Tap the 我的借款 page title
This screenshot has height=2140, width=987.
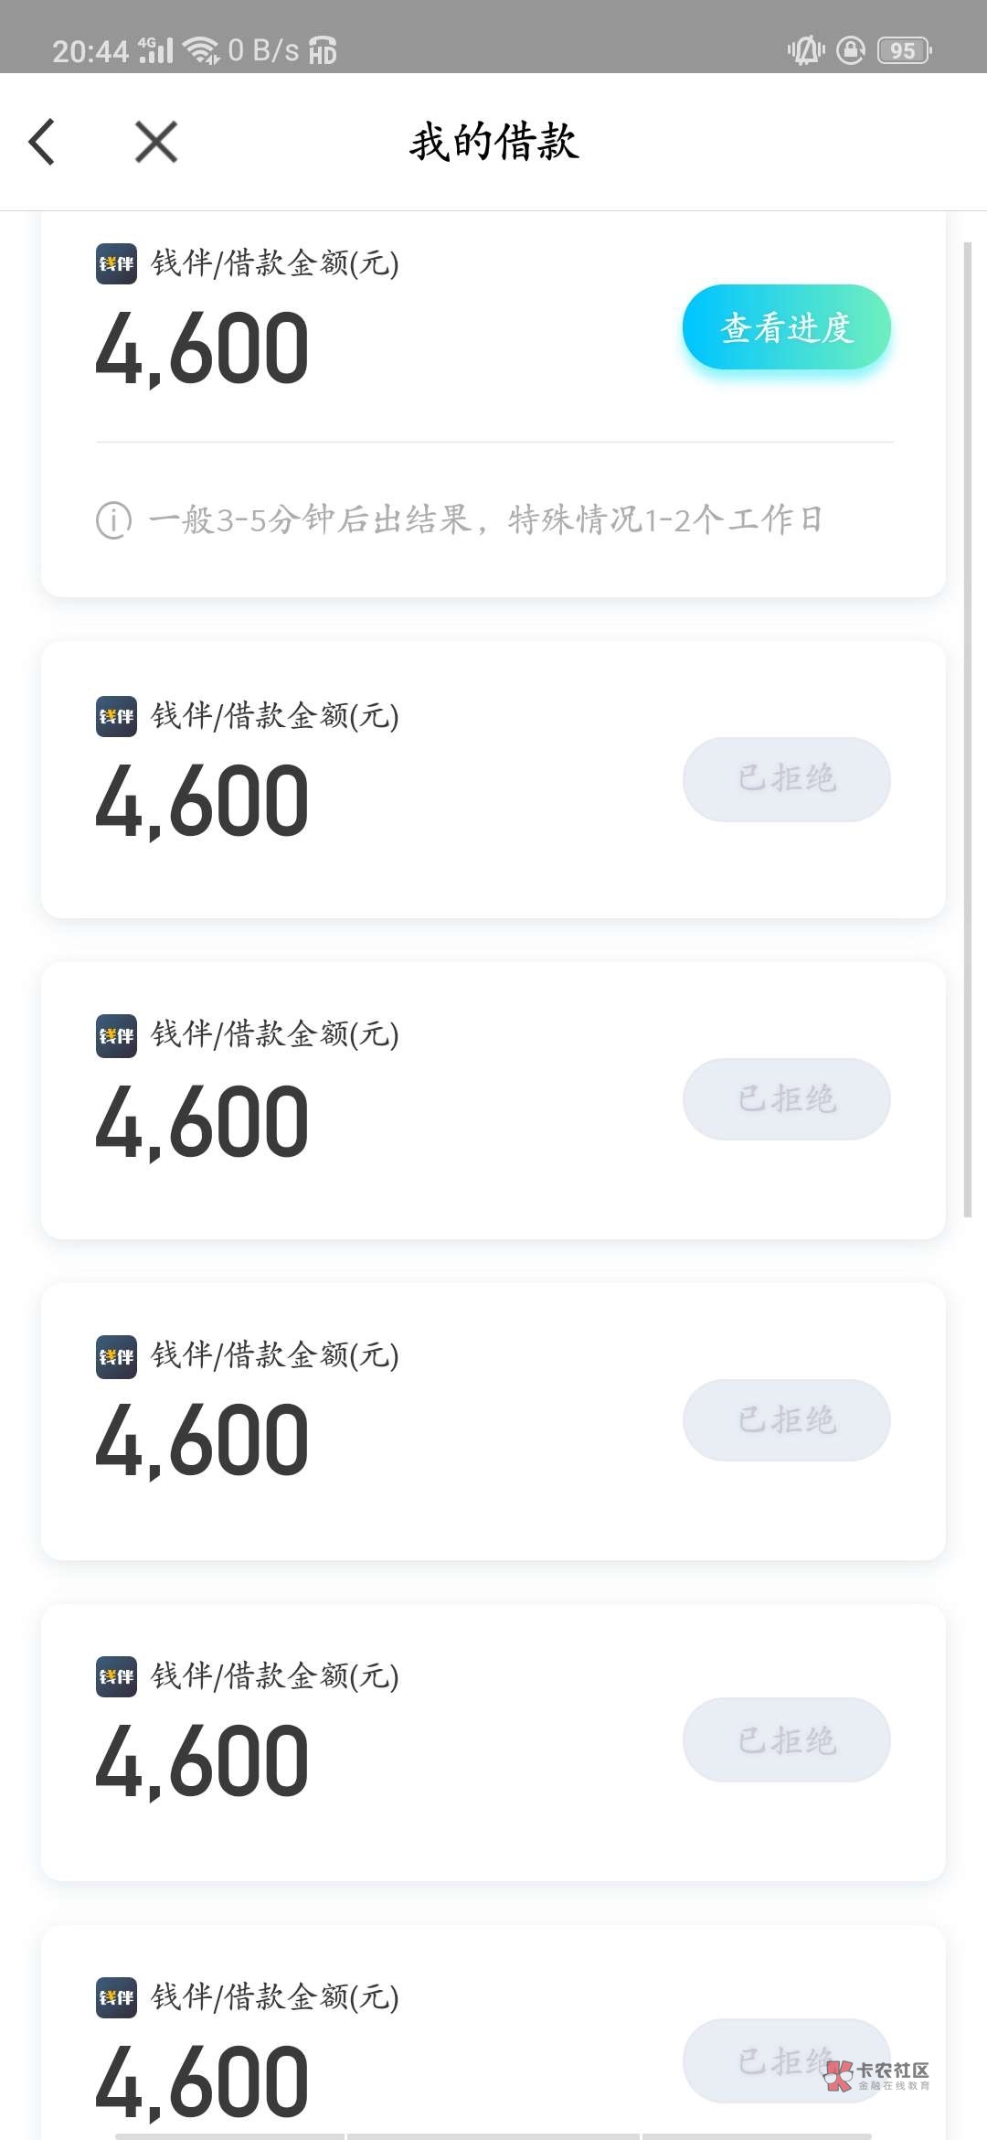(x=493, y=143)
